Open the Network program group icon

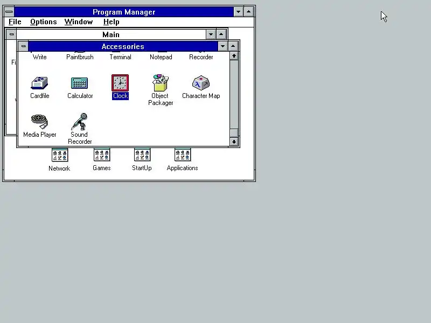(x=60, y=155)
